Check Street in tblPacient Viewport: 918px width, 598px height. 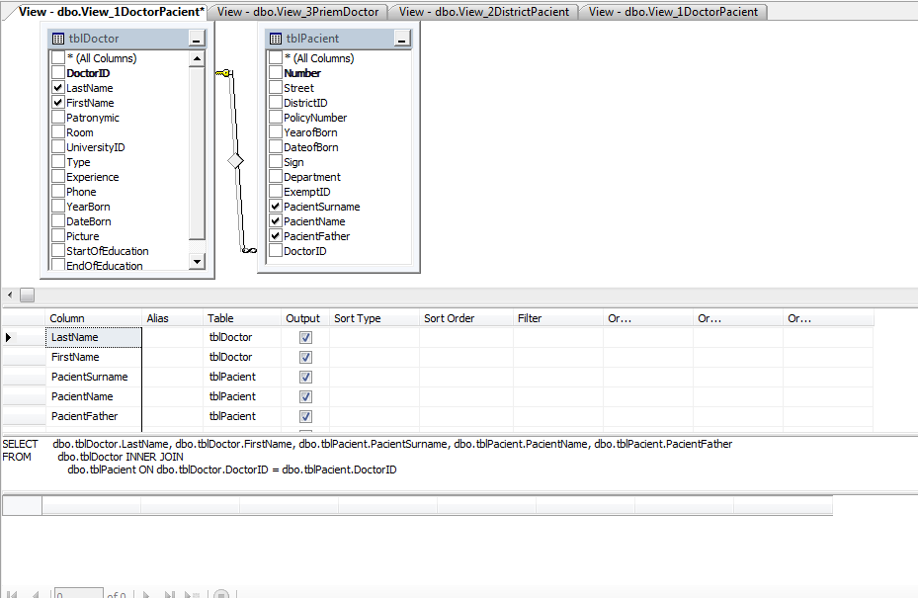(275, 88)
